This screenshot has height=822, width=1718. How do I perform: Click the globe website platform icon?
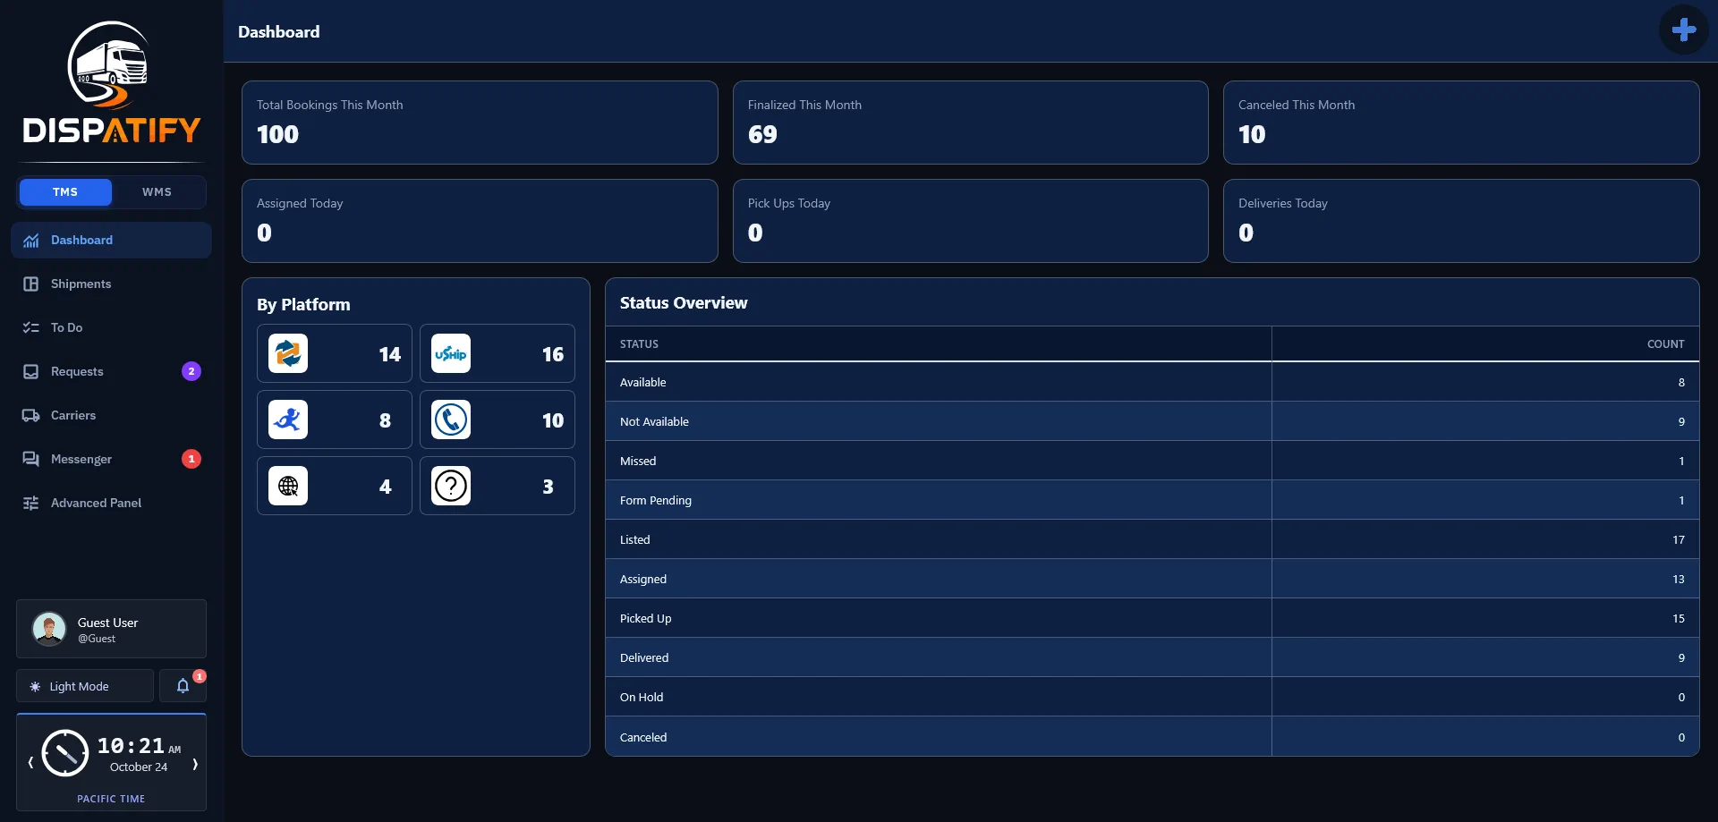tap(288, 486)
